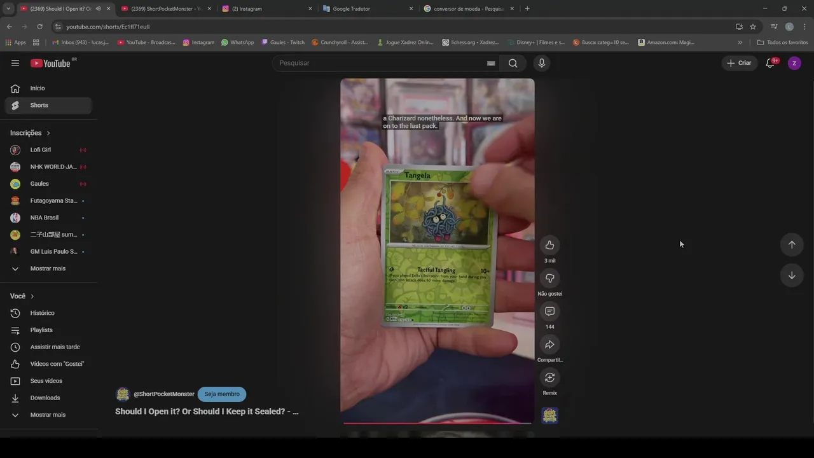This screenshot has height=458, width=814.
Task: Click the search magnifier button
Action: [x=513, y=63]
